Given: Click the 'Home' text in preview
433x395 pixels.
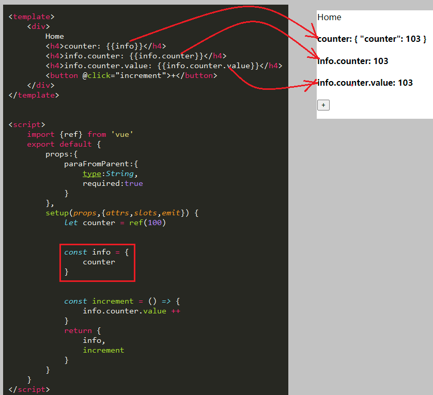Looking at the screenshot, I should [x=329, y=17].
